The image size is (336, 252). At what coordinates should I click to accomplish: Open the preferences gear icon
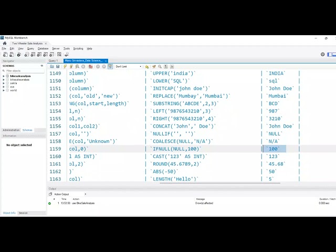(x=322, y=55)
